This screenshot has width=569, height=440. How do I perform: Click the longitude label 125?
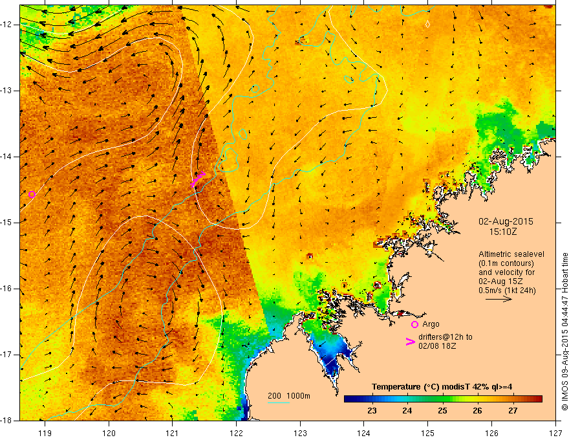[428, 433]
